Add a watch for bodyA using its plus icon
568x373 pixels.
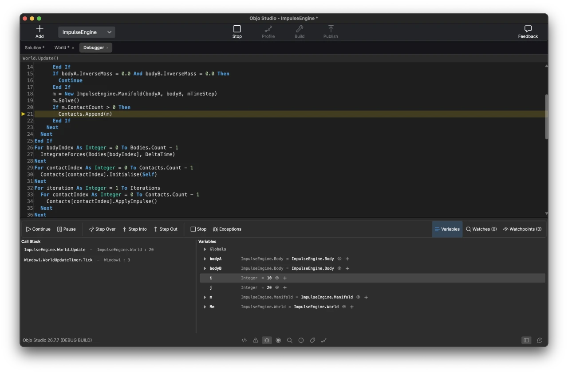[347, 259]
